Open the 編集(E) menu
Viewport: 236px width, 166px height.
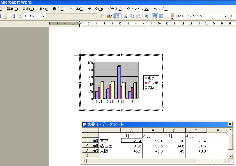[x=12, y=9]
